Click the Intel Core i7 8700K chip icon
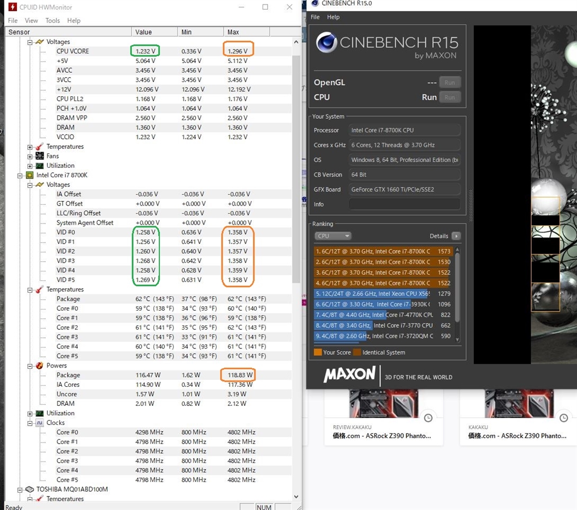This screenshot has width=577, height=510. 30,175
